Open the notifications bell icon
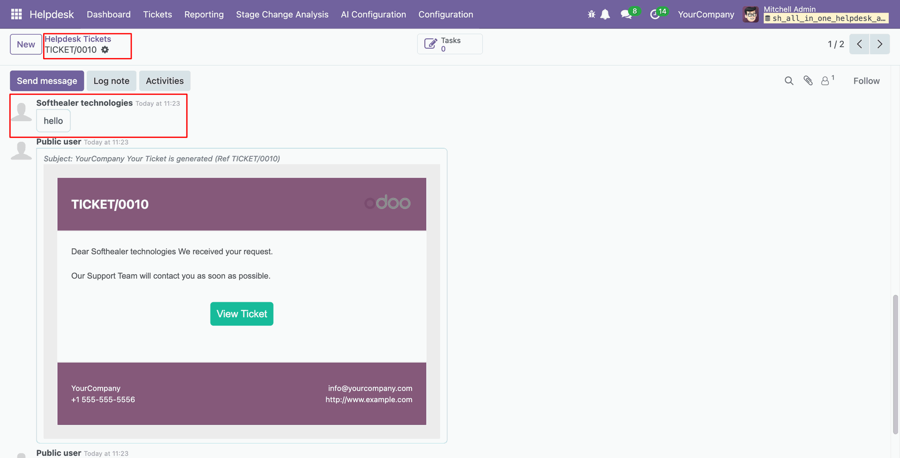The width and height of the screenshot is (900, 458). (x=605, y=14)
